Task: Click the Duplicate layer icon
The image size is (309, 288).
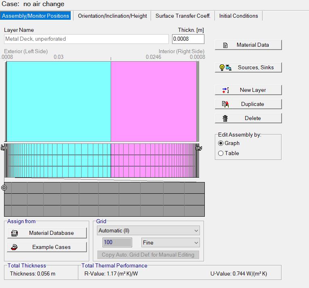Action: click(225, 104)
